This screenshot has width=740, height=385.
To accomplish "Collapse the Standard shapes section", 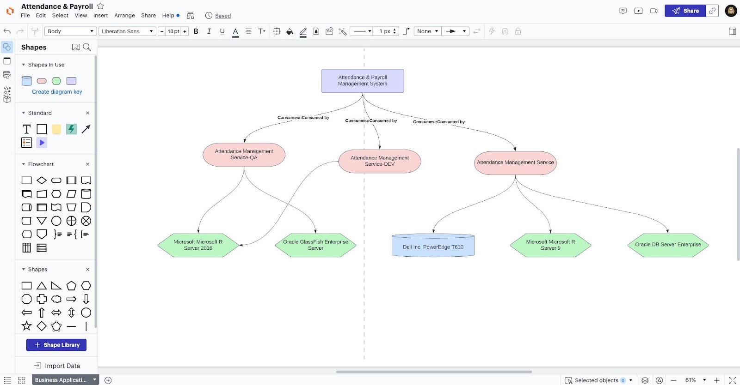I will (24, 113).
